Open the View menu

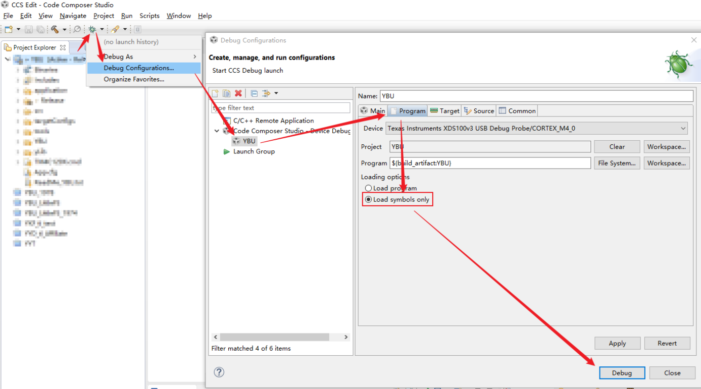click(x=45, y=16)
